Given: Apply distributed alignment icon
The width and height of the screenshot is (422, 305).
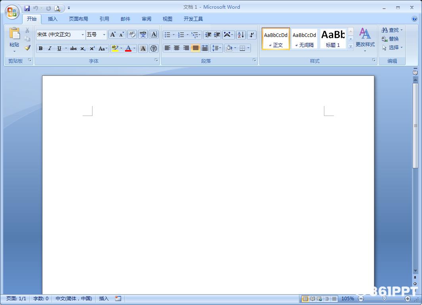Looking at the screenshot, I should point(205,48).
